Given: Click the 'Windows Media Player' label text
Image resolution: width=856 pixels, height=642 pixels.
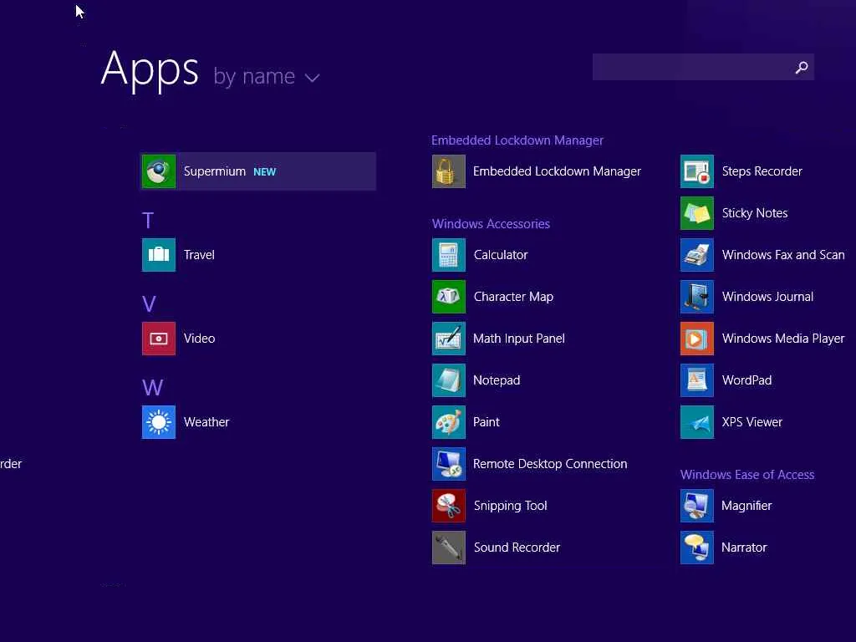Looking at the screenshot, I should click(782, 339).
